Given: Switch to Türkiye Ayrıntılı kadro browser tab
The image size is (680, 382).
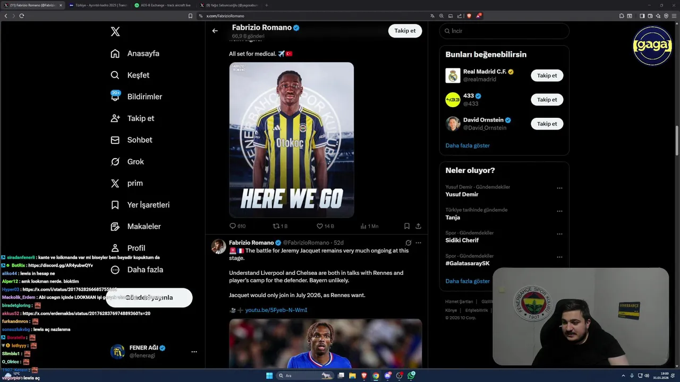Looking at the screenshot, I should point(98,5).
